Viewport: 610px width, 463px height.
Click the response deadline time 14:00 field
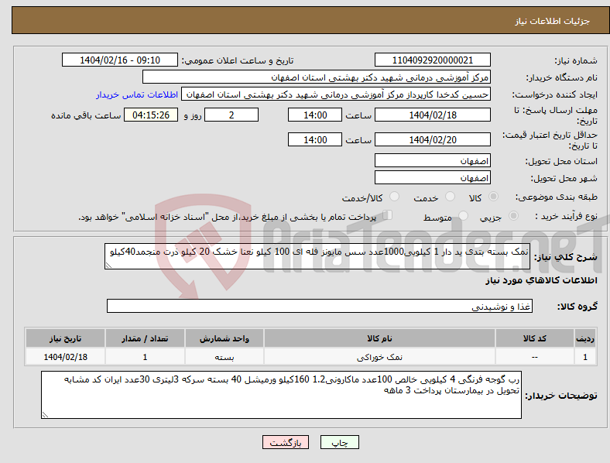315,115
